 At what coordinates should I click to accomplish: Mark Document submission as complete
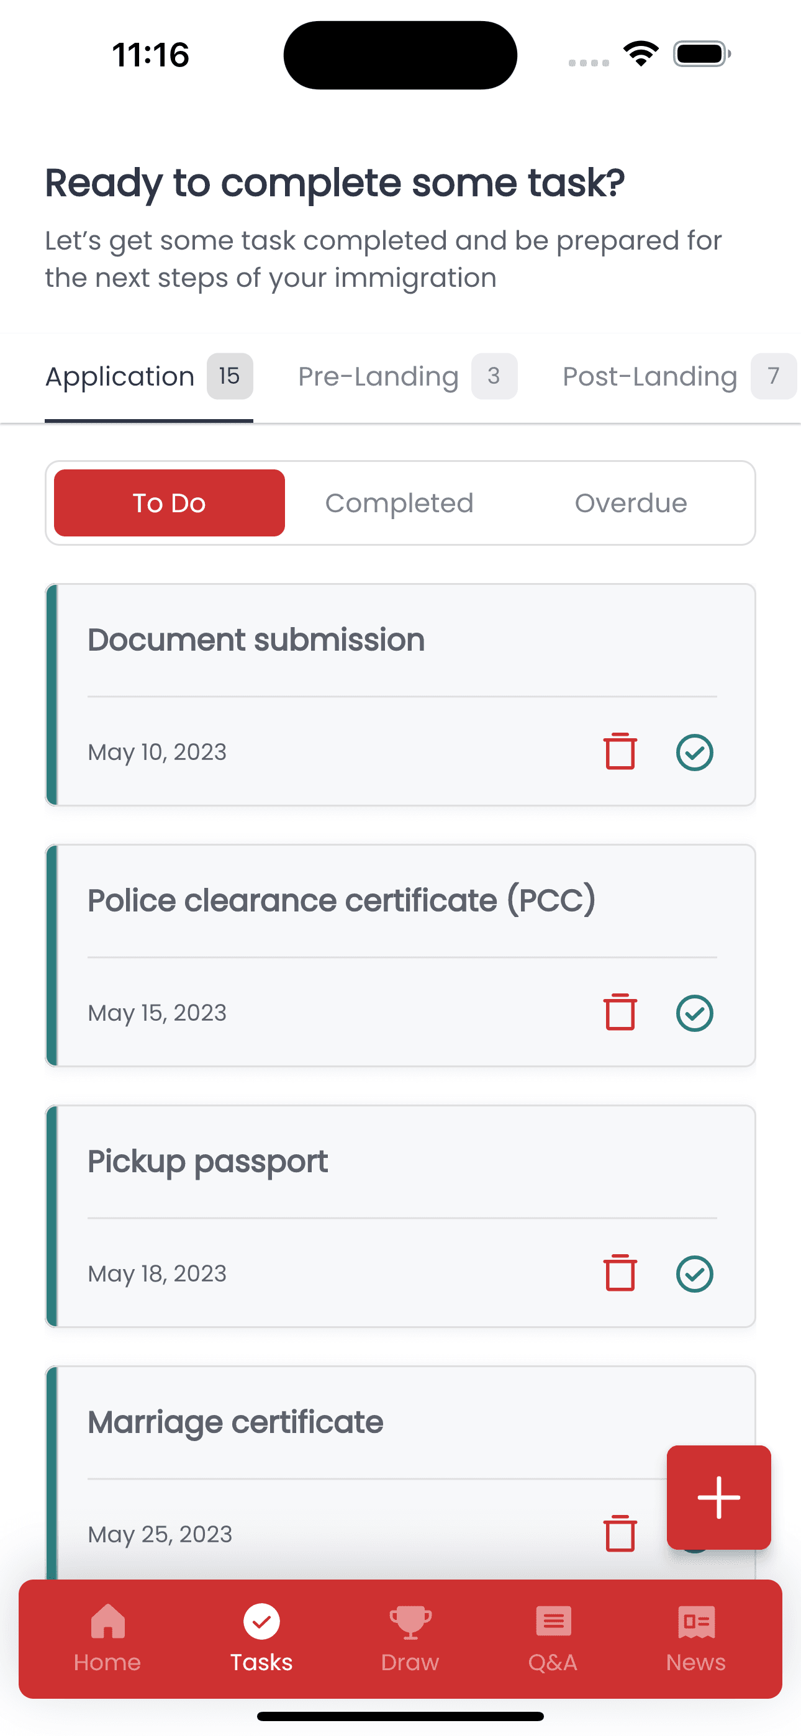point(694,752)
